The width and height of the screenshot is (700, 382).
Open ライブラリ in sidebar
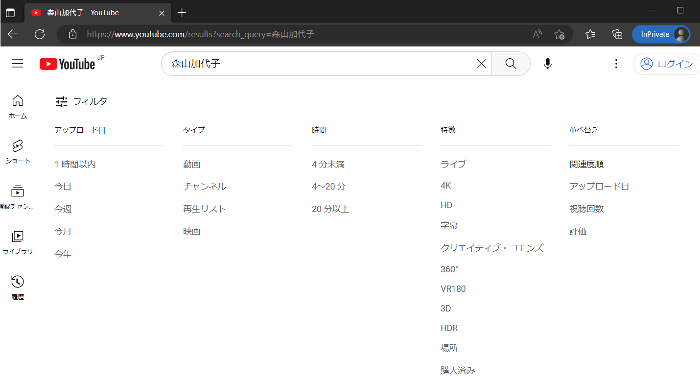(x=18, y=243)
